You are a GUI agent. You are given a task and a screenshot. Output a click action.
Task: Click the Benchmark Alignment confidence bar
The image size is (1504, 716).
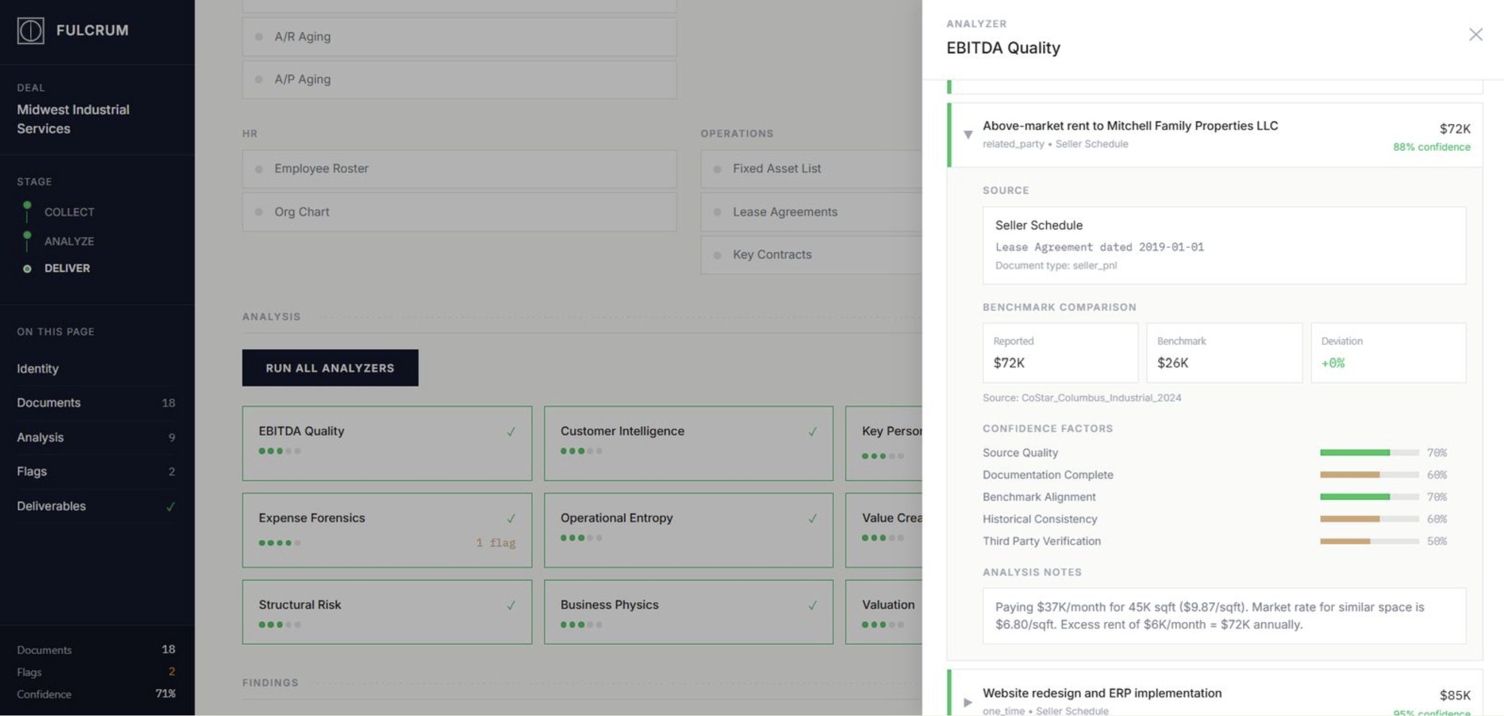(x=1369, y=497)
